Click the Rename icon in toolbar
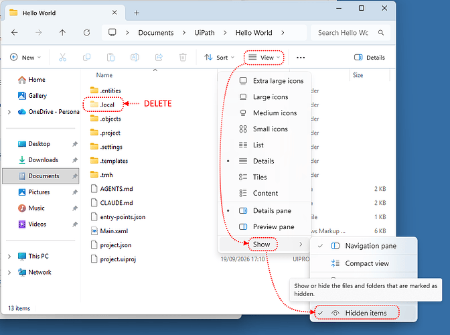Screen dimensions: 450x335 (x=135, y=58)
